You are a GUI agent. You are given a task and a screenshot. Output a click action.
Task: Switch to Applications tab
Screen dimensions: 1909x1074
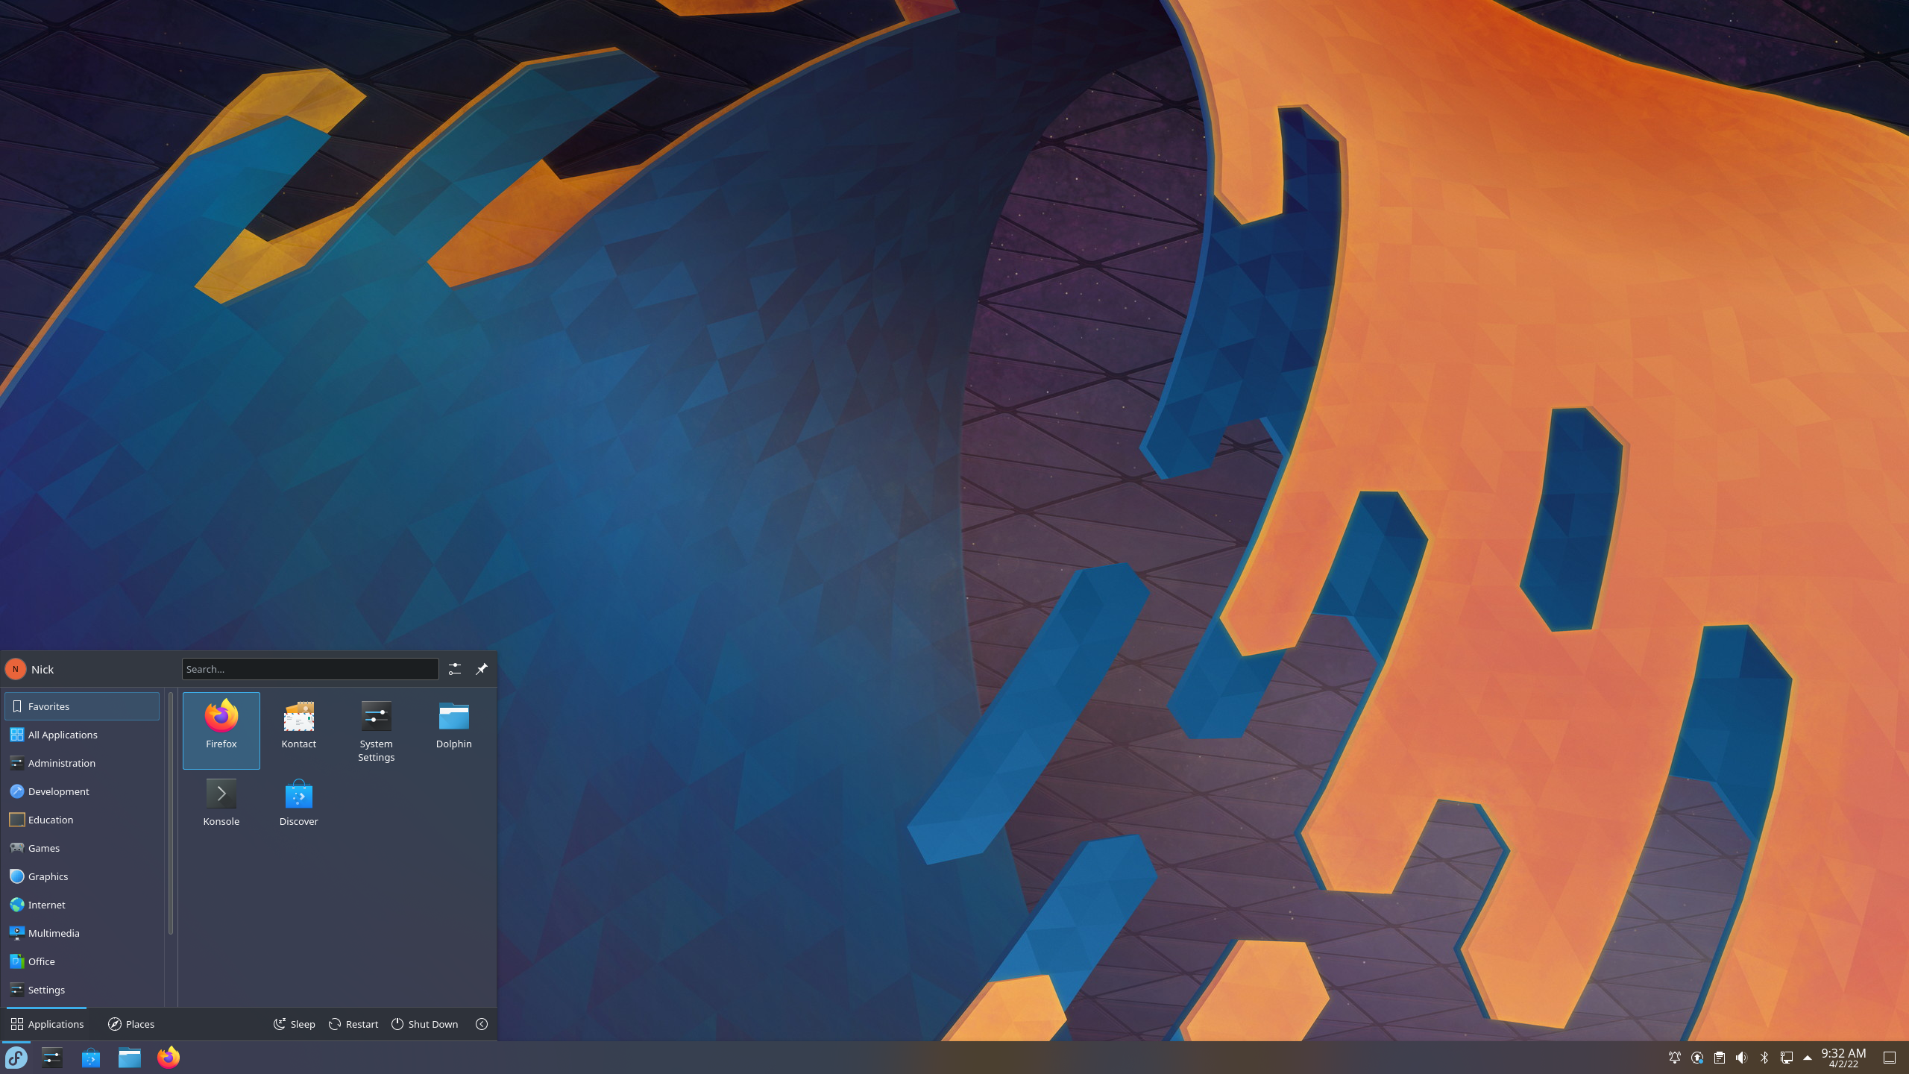pos(46,1023)
